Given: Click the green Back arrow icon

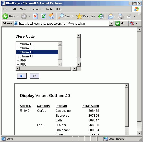Looking at the screenshot, I should 5,16.
